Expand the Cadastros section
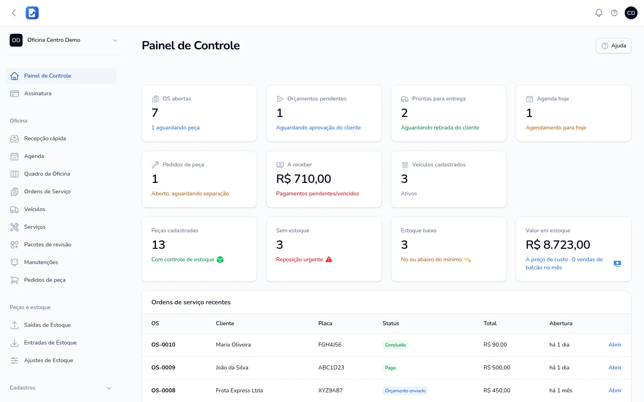Image resolution: width=644 pixels, height=402 pixels. point(61,388)
